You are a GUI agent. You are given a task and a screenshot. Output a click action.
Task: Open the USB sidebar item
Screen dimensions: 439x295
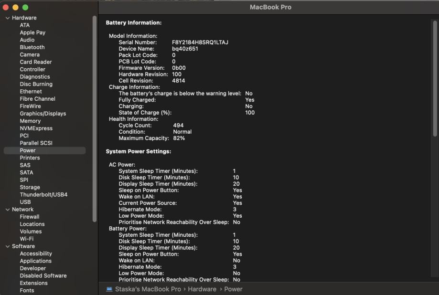coord(25,202)
